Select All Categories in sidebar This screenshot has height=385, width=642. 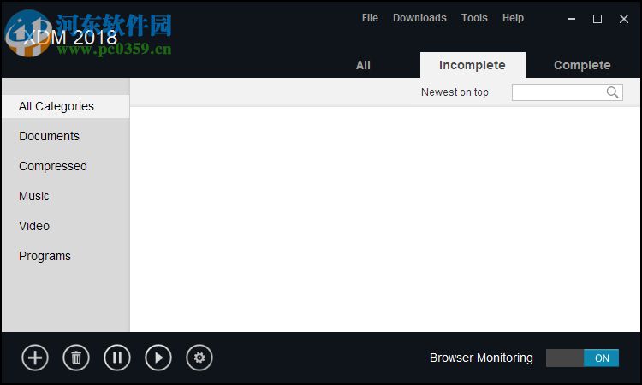(x=66, y=106)
